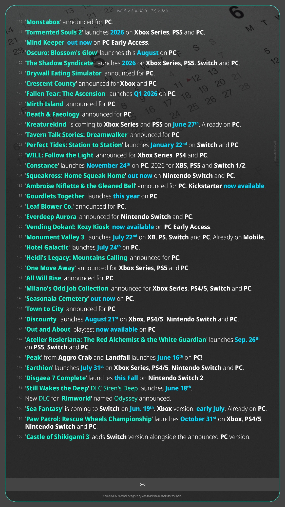Click the 'October 31st' release date
This screenshot has width=285, height=507.
(198, 419)
